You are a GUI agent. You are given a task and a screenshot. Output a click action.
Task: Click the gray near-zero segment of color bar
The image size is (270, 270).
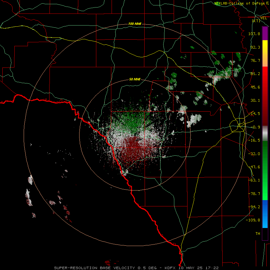tap(265, 133)
